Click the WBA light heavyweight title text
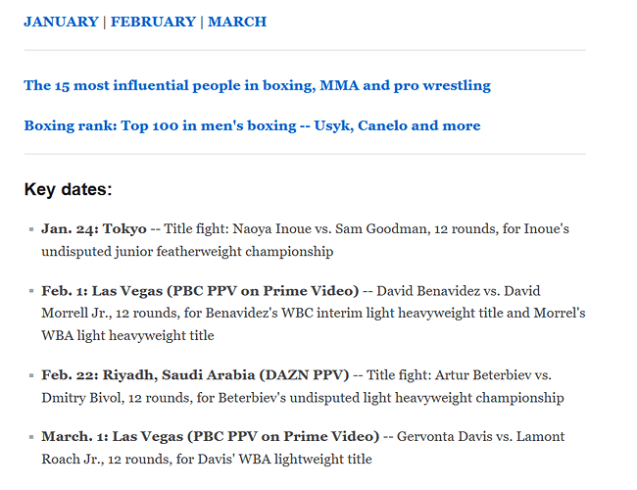 [127, 335]
